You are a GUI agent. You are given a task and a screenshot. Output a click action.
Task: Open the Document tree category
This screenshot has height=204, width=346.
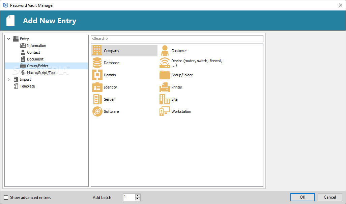[x=35, y=59]
